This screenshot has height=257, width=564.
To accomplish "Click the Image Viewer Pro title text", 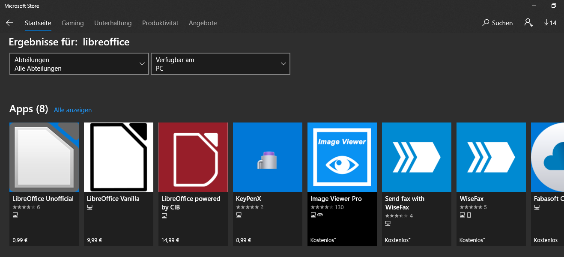I will point(336,199).
